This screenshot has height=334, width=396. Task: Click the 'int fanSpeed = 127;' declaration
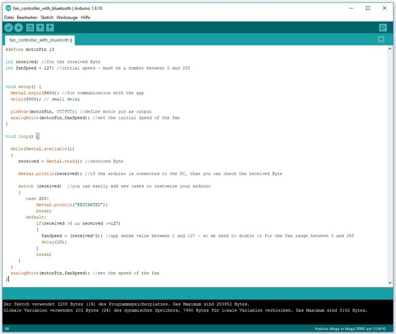[30, 68]
